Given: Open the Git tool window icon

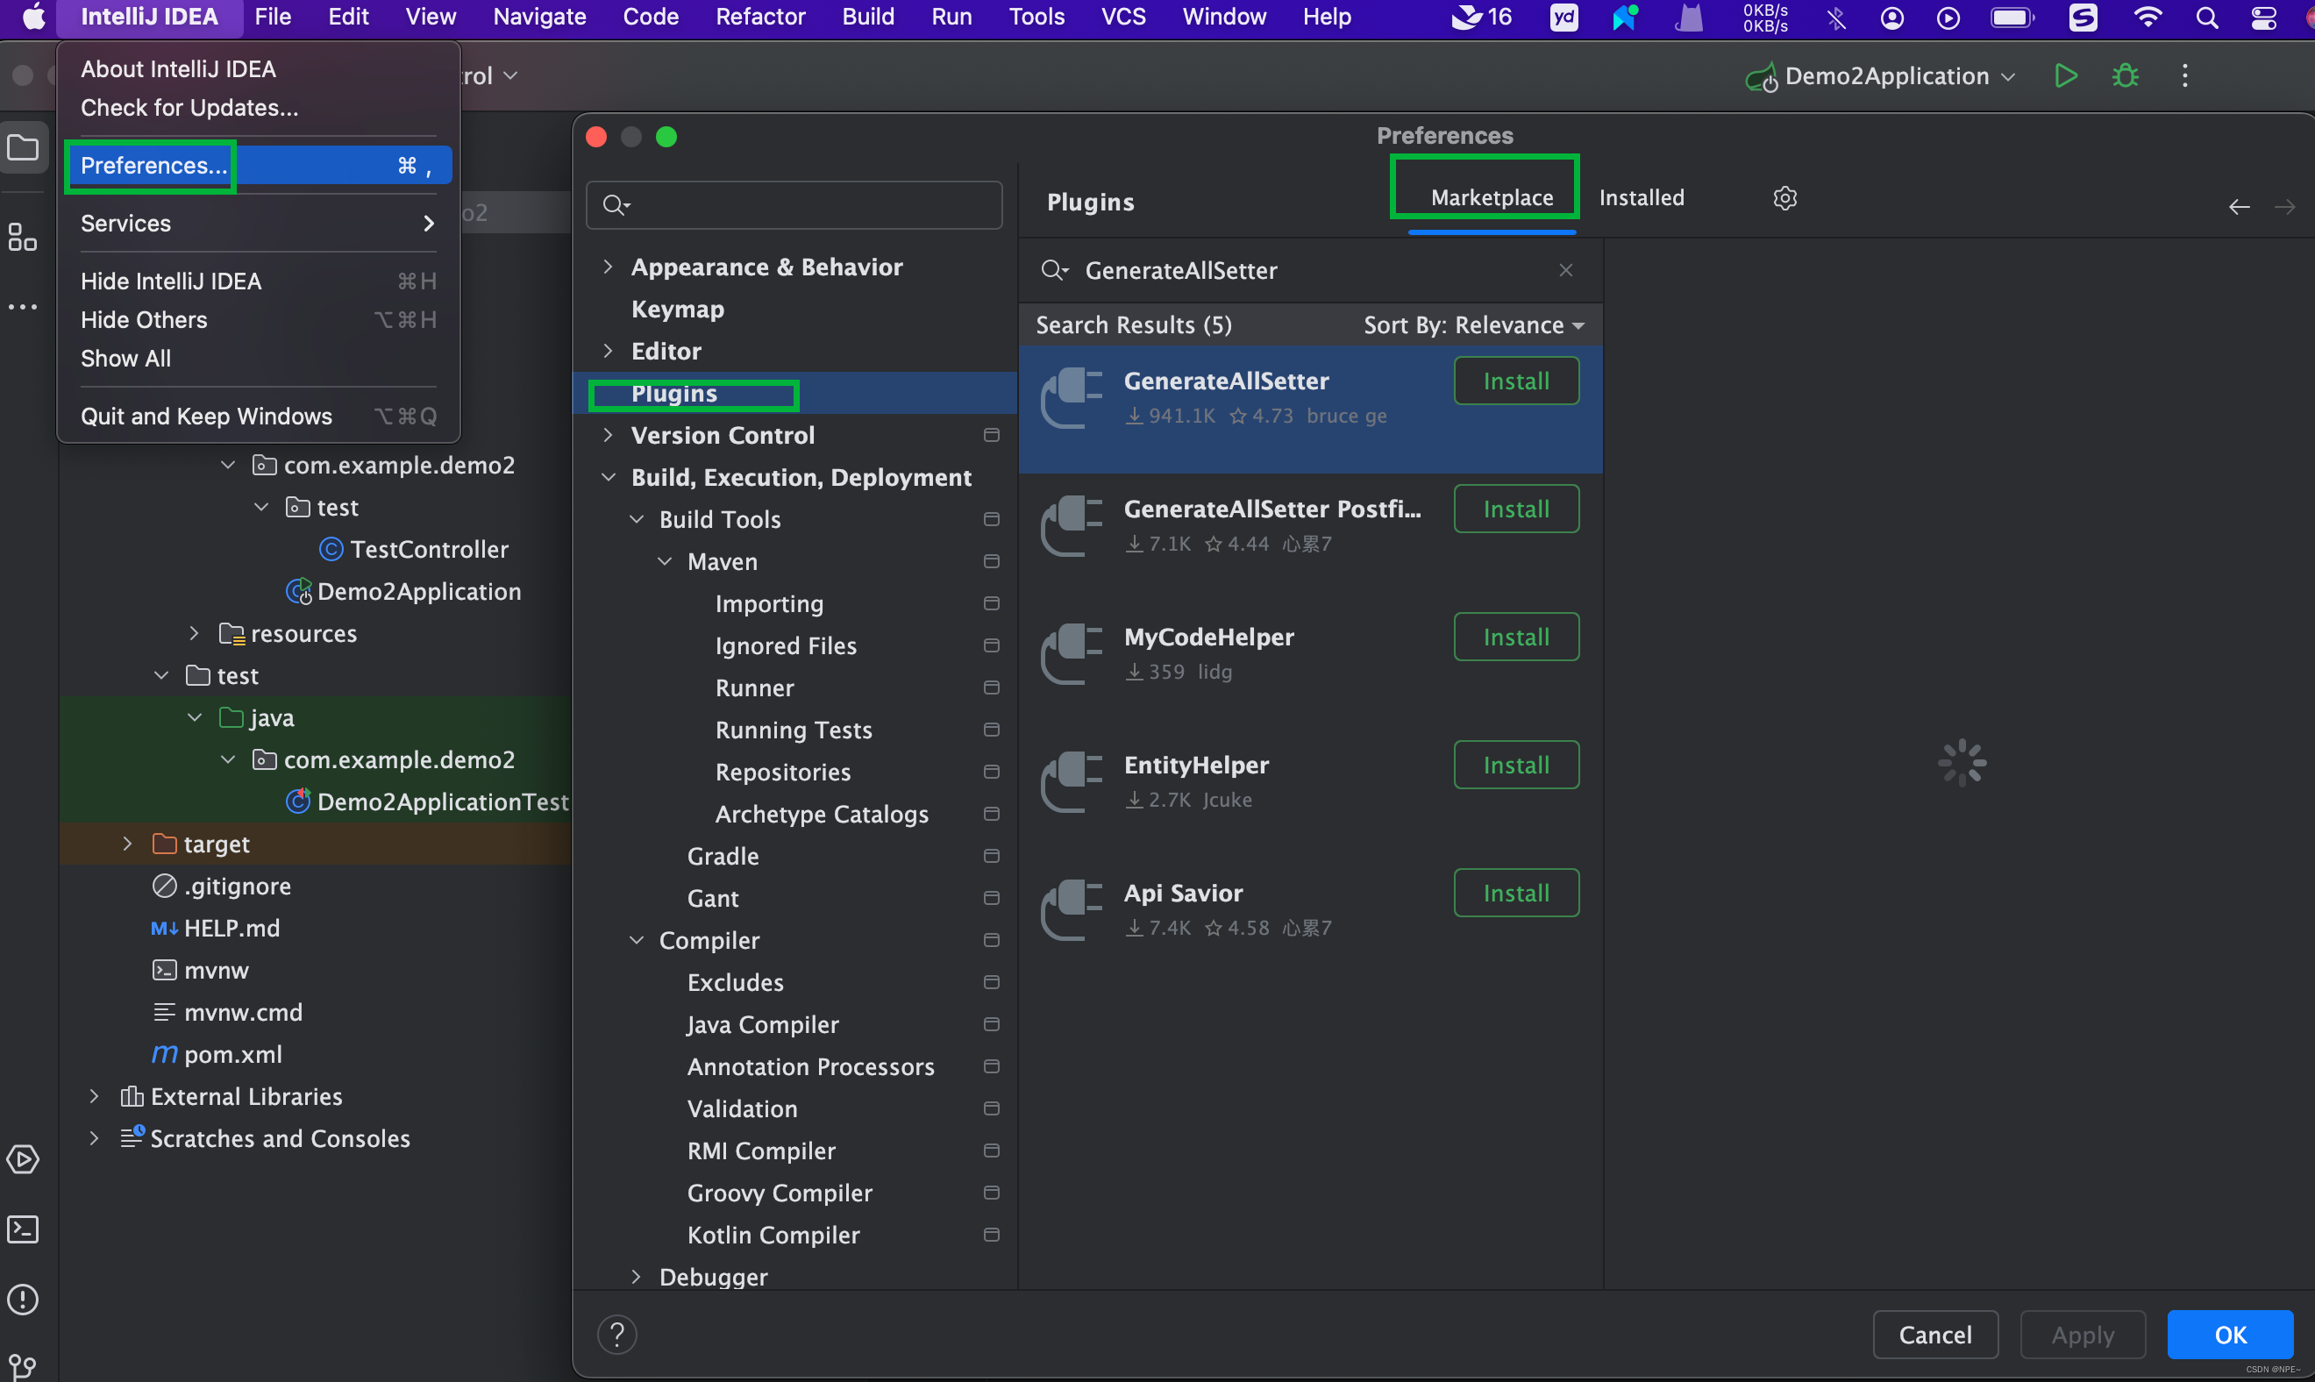Looking at the screenshot, I should [22, 1366].
